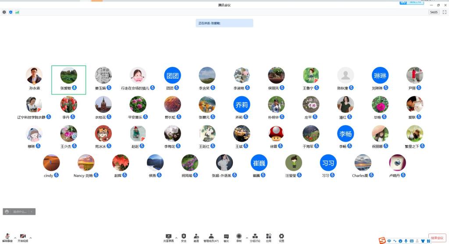Click the End Meeting (结束会议) button
This screenshot has height=244, width=449.
[437, 237]
